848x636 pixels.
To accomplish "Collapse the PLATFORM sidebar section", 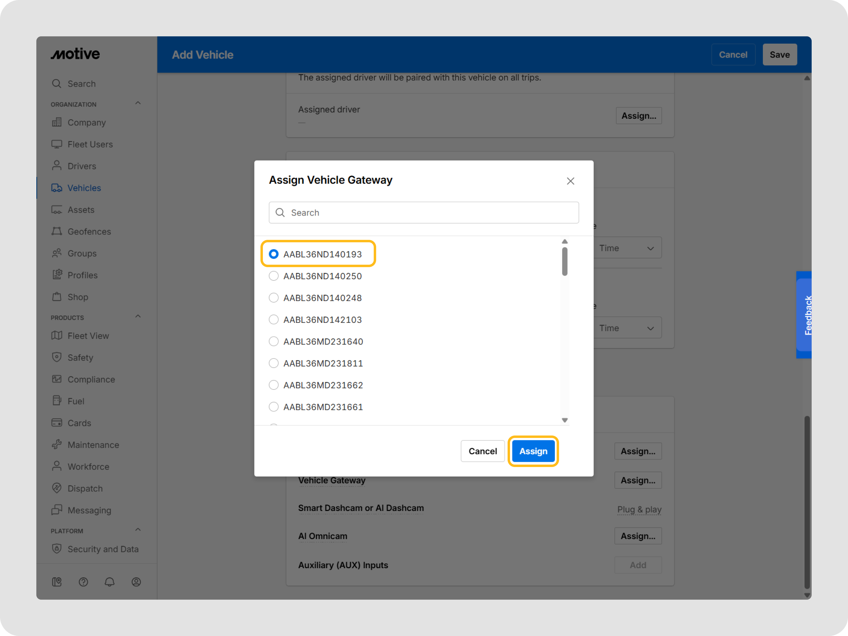I will click(138, 530).
